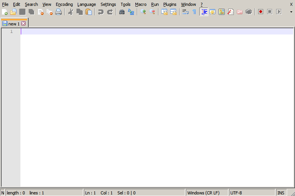Viewport: 295px width, 196px height.
Task: Open Find with the binoculars icon
Action: (122, 12)
